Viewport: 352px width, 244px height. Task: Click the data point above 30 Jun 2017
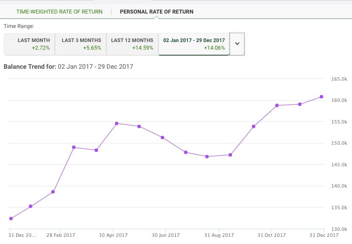coord(162,137)
